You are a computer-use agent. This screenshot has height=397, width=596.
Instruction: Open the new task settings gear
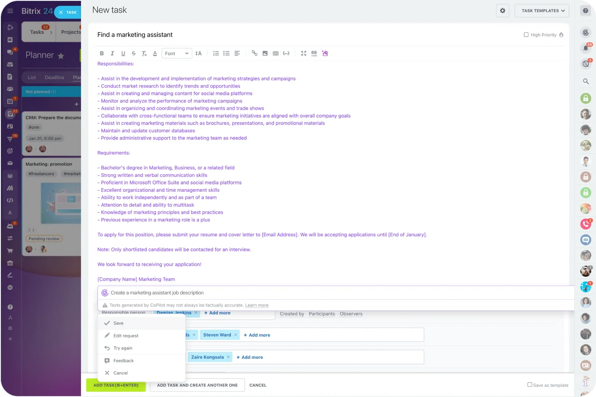click(x=503, y=10)
